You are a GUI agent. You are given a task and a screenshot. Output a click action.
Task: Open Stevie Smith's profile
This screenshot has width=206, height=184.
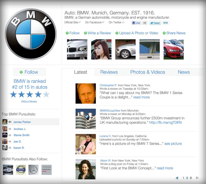22,135
